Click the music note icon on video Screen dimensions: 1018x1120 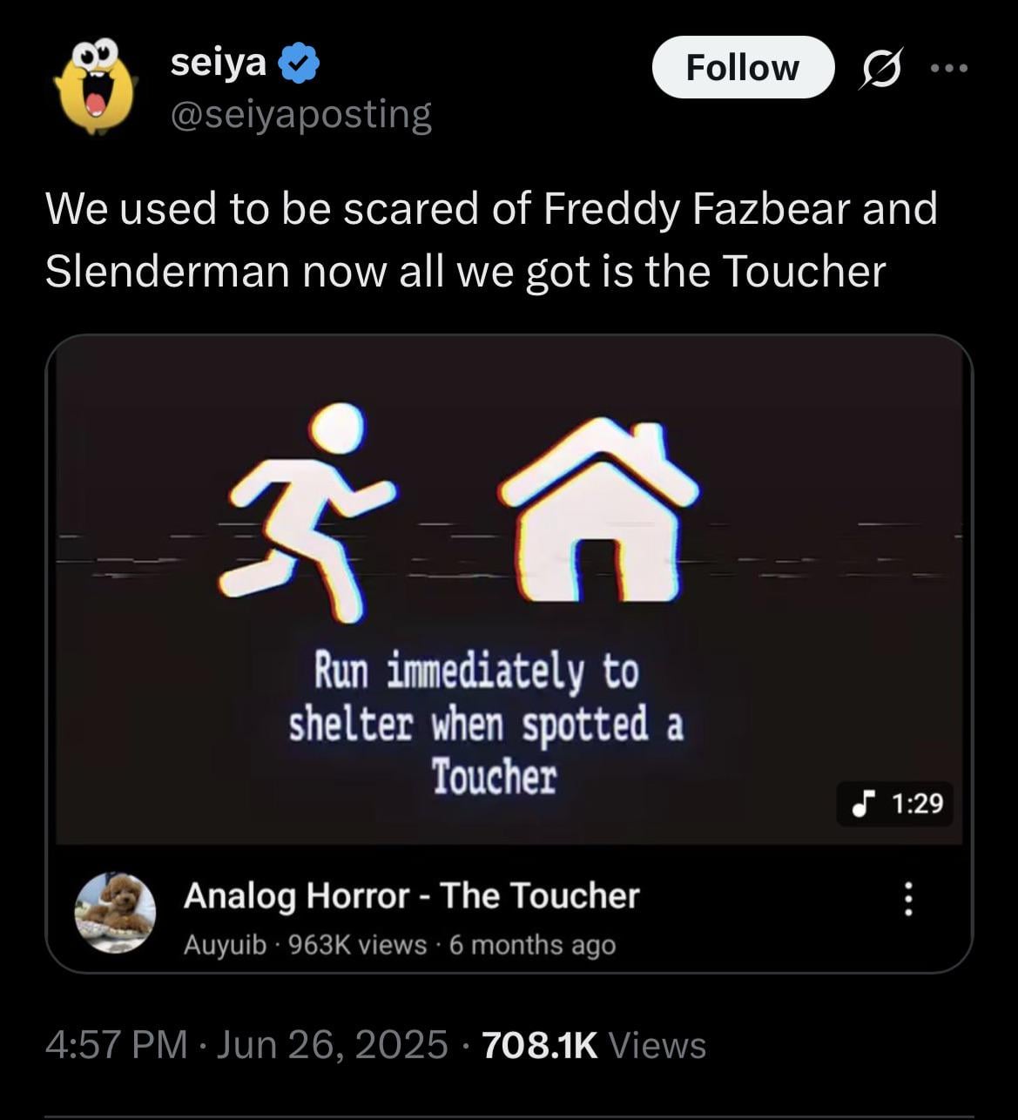[862, 803]
